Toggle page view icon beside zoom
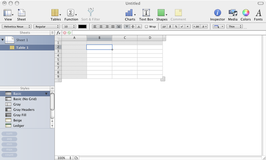The width and height of the screenshot is (266, 160). point(76,158)
